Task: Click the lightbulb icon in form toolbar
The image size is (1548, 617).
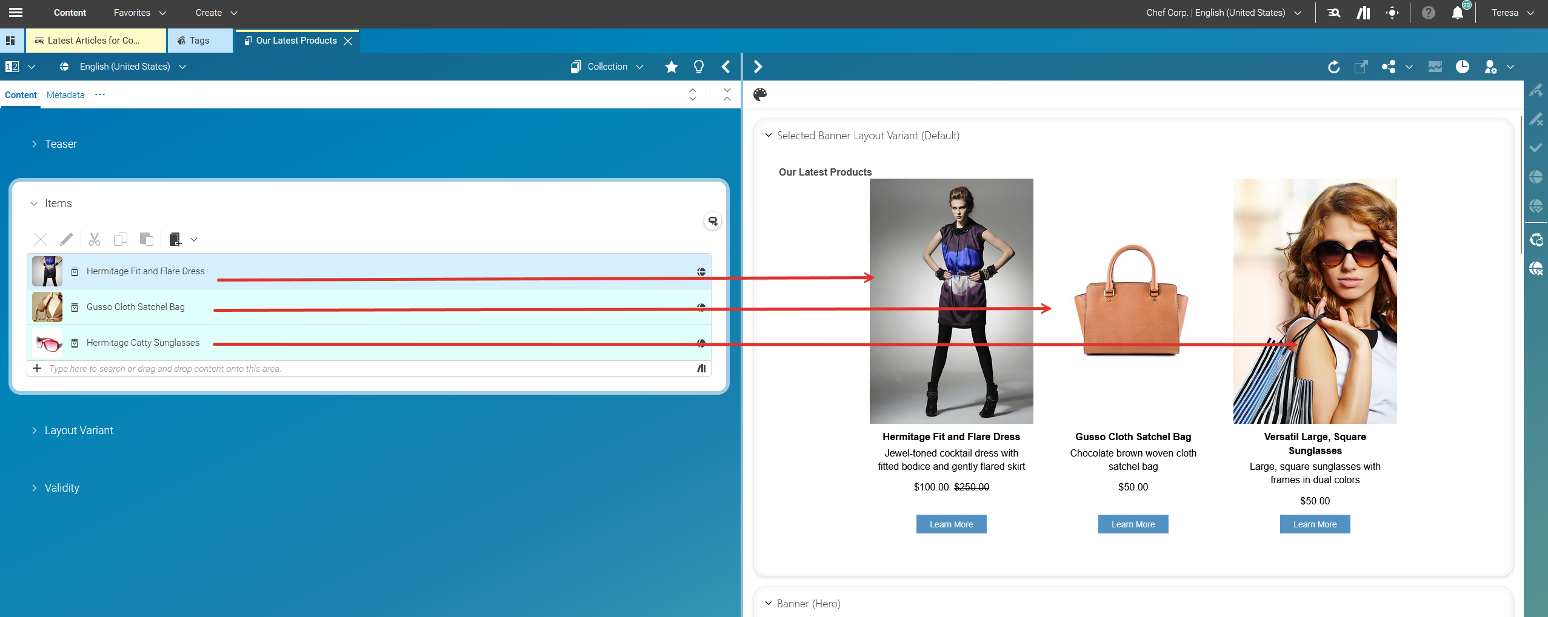Action: (698, 67)
